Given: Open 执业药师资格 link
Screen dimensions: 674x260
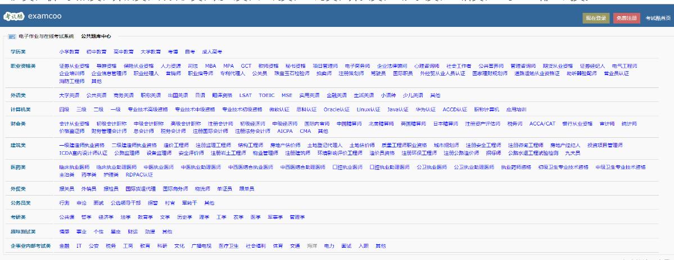Looking at the screenshot, I should tap(516, 168).
